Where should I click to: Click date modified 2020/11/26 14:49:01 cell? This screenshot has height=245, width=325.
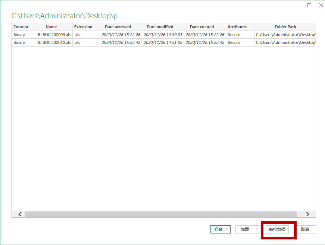pos(163,35)
